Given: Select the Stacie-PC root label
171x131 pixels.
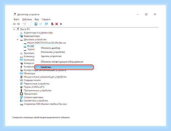Looking at the screenshot, I should [25, 29].
